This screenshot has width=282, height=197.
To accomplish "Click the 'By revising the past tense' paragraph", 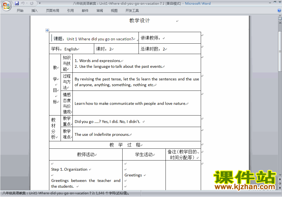I will [x=137, y=82].
